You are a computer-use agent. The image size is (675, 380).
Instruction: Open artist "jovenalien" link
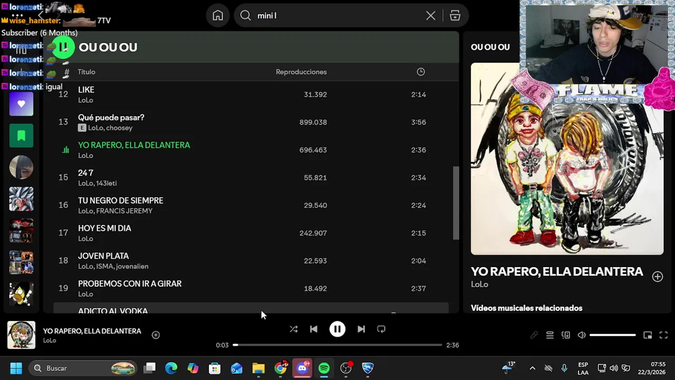[x=131, y=267]
